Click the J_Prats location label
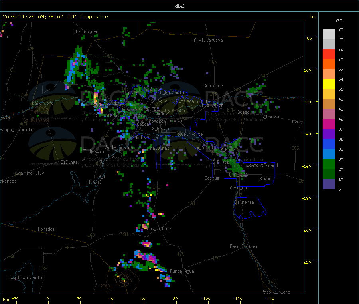Image resolution: width=359 pixels, height=304 pixels. point(221,162)
